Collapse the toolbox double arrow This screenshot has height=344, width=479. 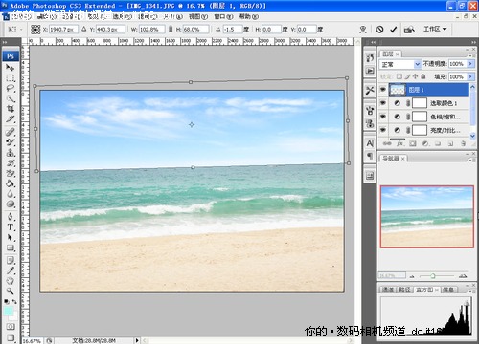(x=5, y=42)
